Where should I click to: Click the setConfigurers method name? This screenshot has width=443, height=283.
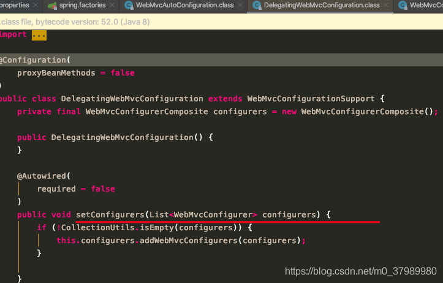coord(110,215)
